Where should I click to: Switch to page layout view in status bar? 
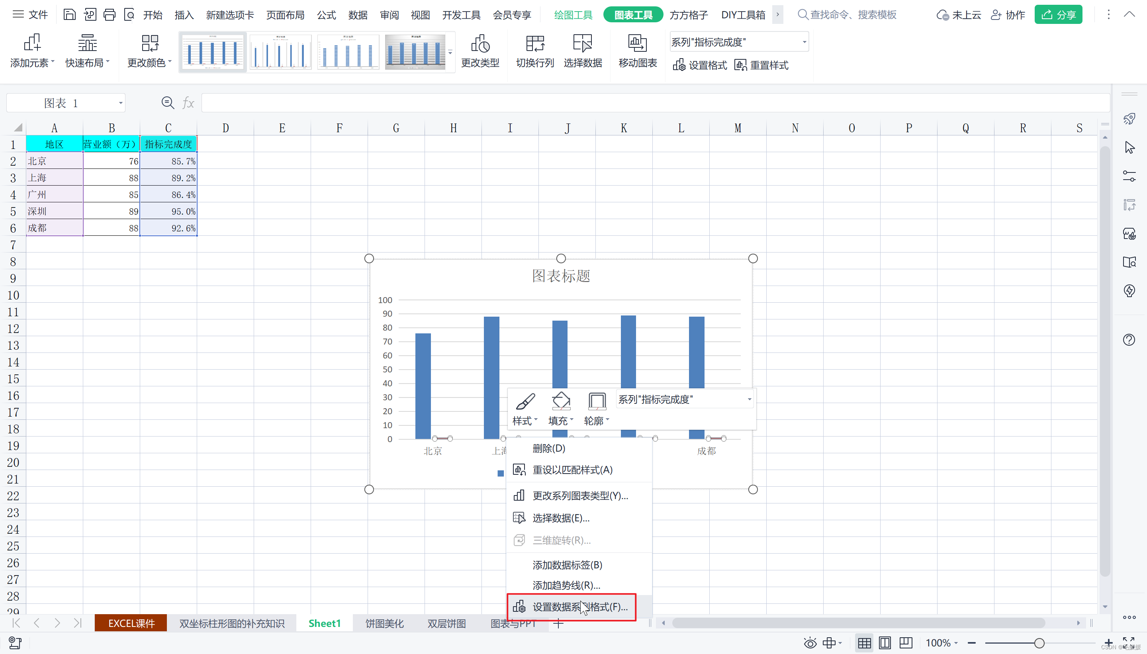coord(885,643)
